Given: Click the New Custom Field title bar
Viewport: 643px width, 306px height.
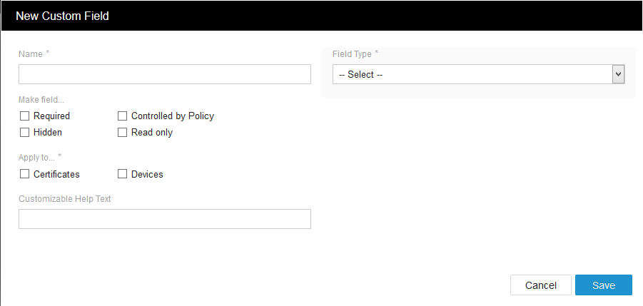Looking at the screenshot, I should pos(322,16).
